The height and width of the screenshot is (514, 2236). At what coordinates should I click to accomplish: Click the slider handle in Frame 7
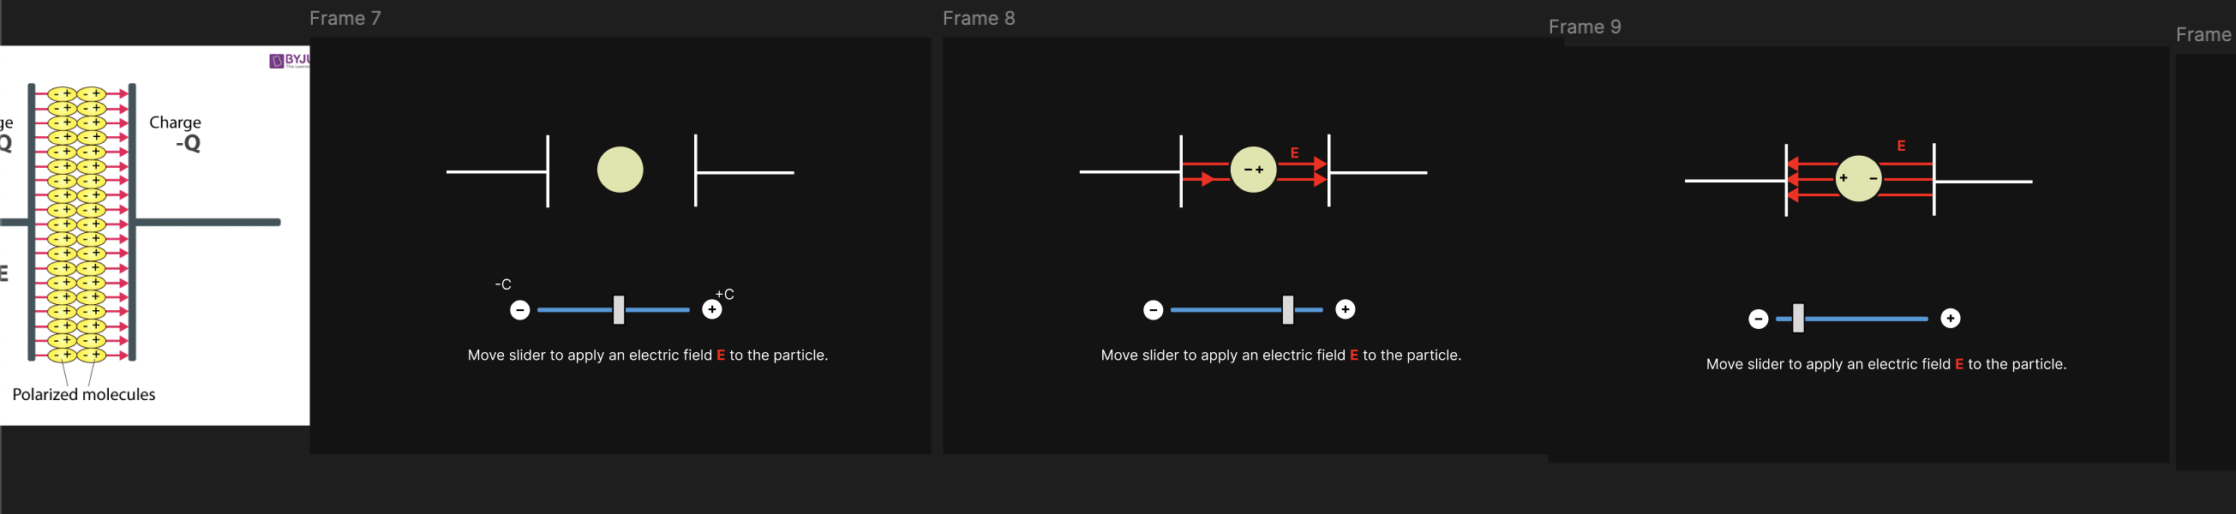(619, 310)
